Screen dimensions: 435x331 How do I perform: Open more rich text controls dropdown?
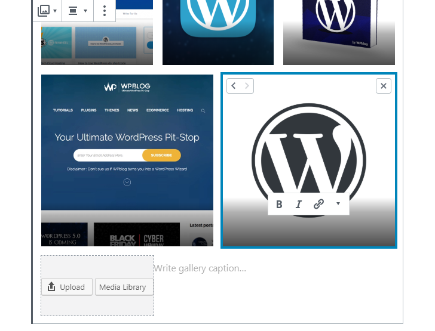point(338,204)
